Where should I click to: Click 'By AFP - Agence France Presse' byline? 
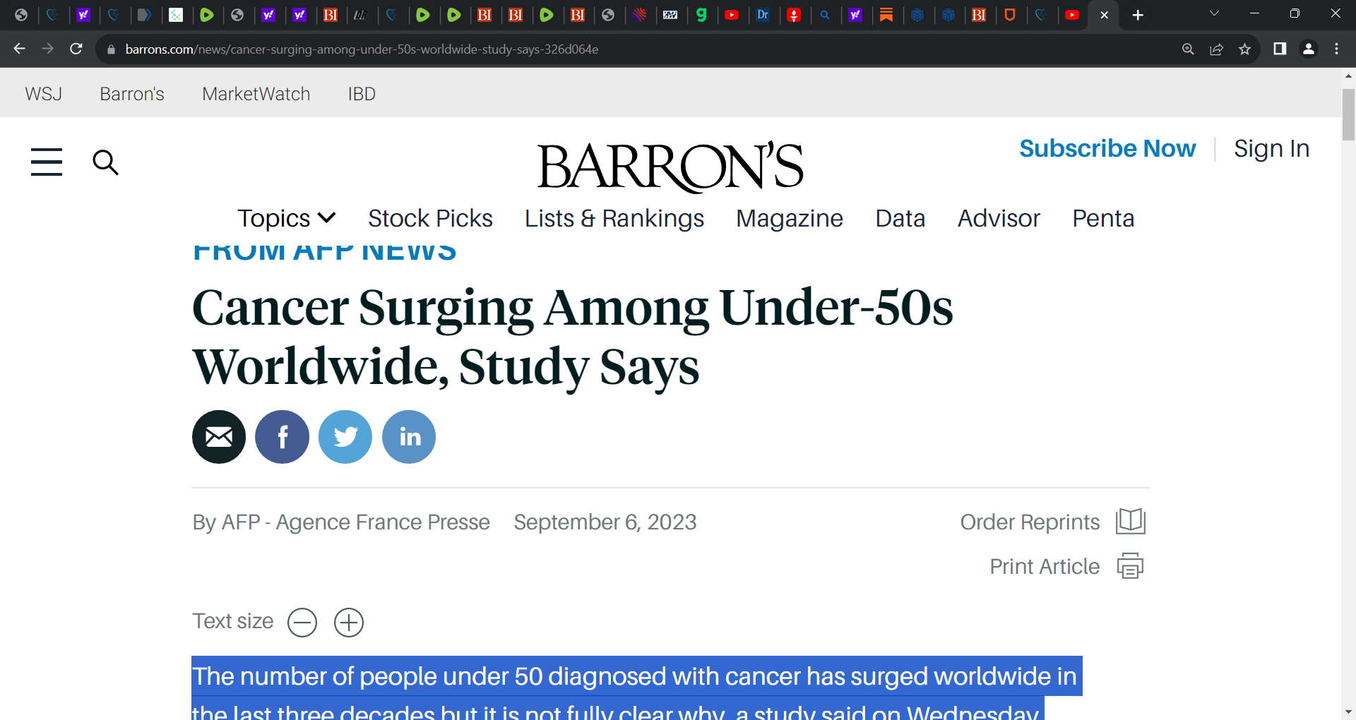[x=341, y=522]
